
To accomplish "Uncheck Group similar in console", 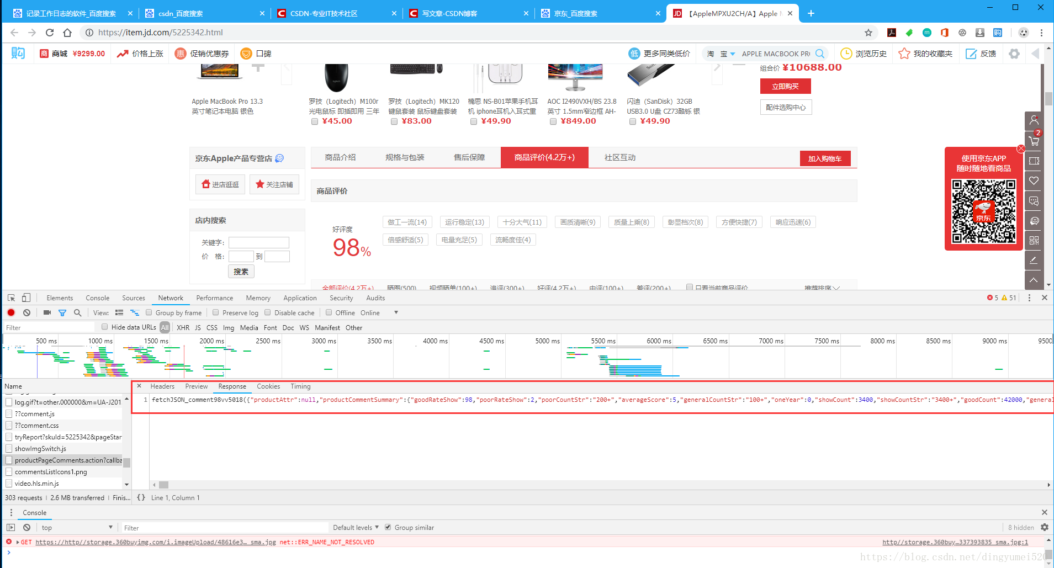I will (x=388, y=527).
